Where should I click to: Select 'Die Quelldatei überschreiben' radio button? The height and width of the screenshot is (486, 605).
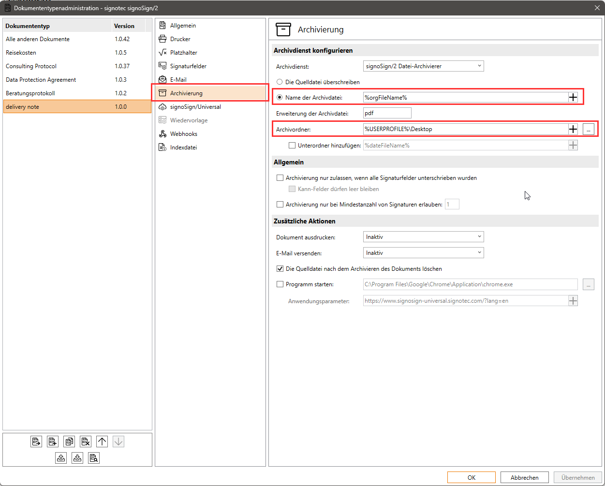point(280,82)
